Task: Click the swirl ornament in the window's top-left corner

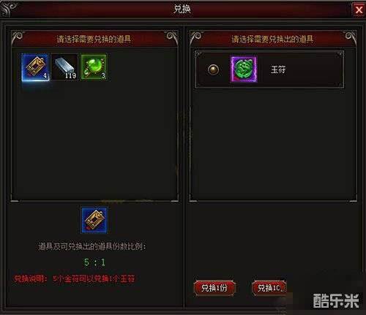Action: click(7, 9)
